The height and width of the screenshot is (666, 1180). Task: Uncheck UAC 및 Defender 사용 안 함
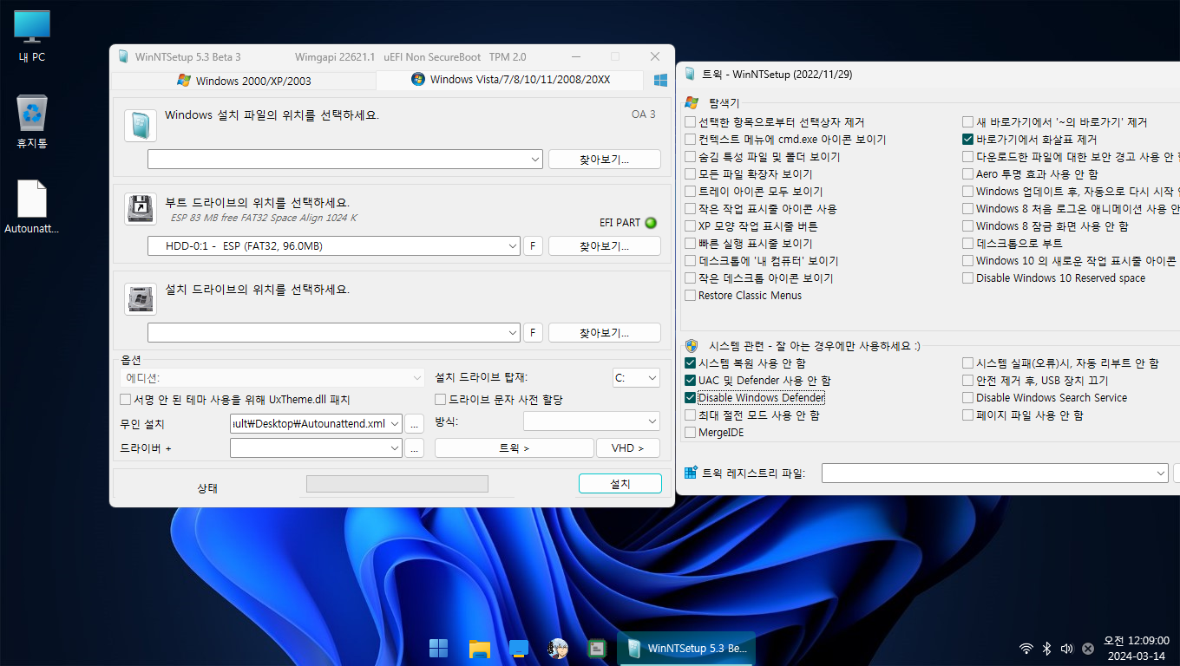(691, 381)
